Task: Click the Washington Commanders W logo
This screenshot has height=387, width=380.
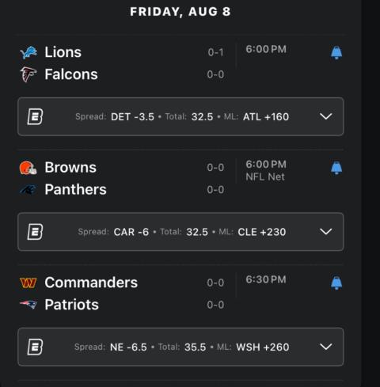Action: [x=28, y=283]
